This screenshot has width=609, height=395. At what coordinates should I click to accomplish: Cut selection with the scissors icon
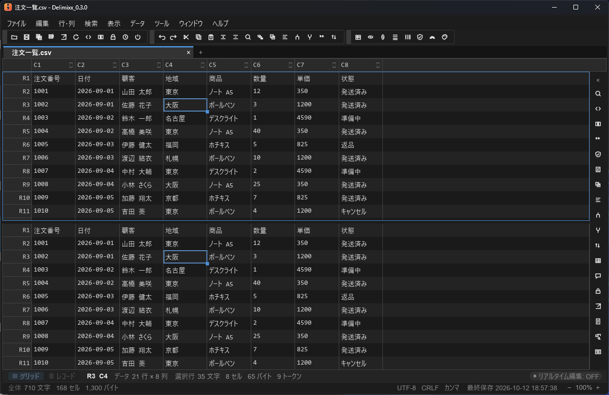pos(186,37)
